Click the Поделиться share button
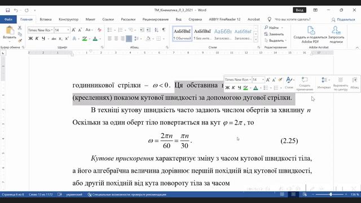The width and height of the screenshot is (361, 203). click(344, 20)
